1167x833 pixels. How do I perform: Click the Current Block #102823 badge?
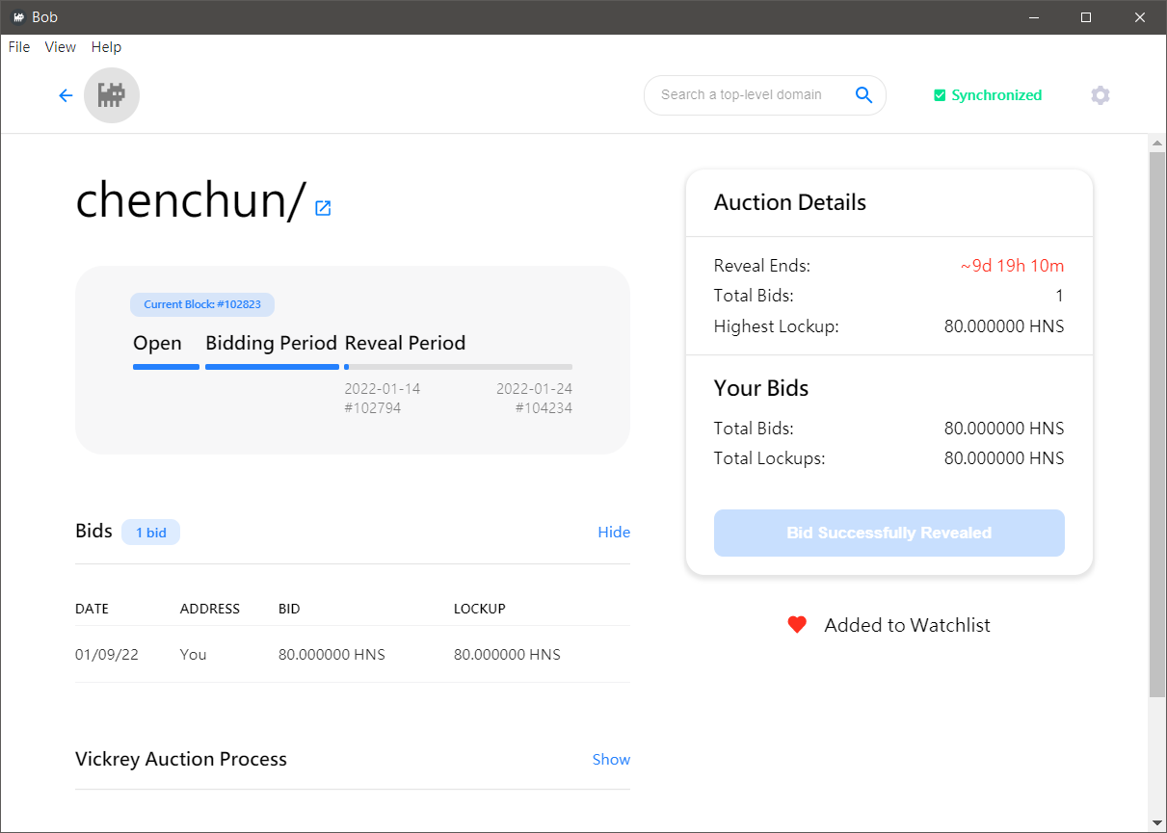click(202, 304)
